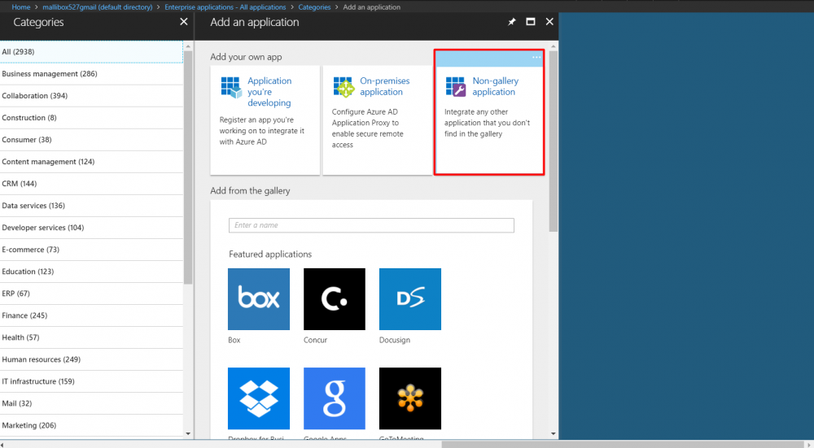
Task: Open the GoToMeeting tile
Action: click(x=410, y=398)
